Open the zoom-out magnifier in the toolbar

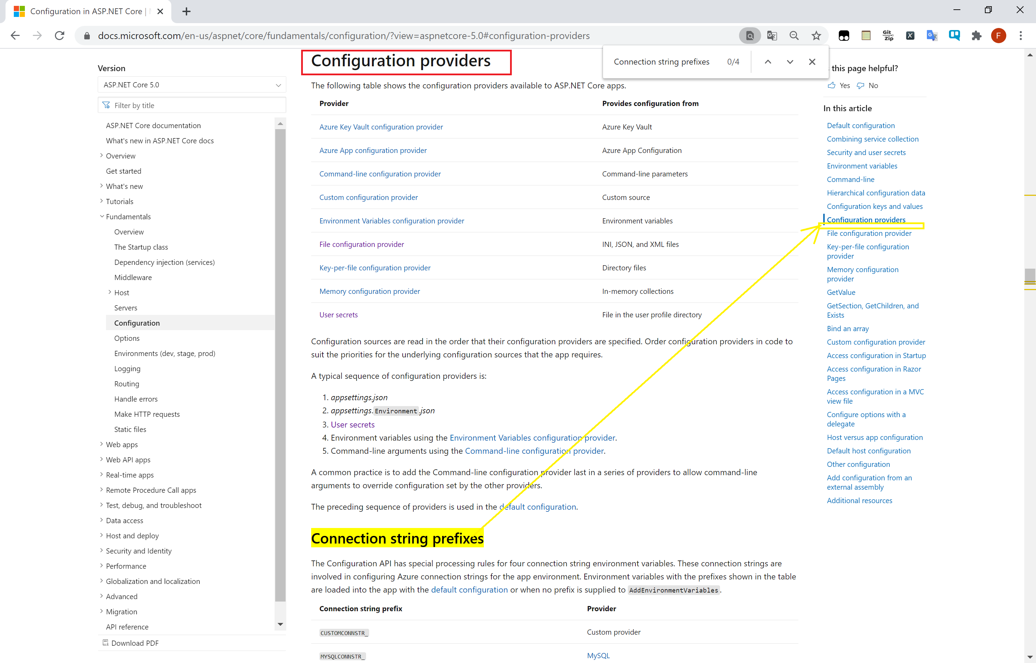pyautogui.click(x=794, y=35)
